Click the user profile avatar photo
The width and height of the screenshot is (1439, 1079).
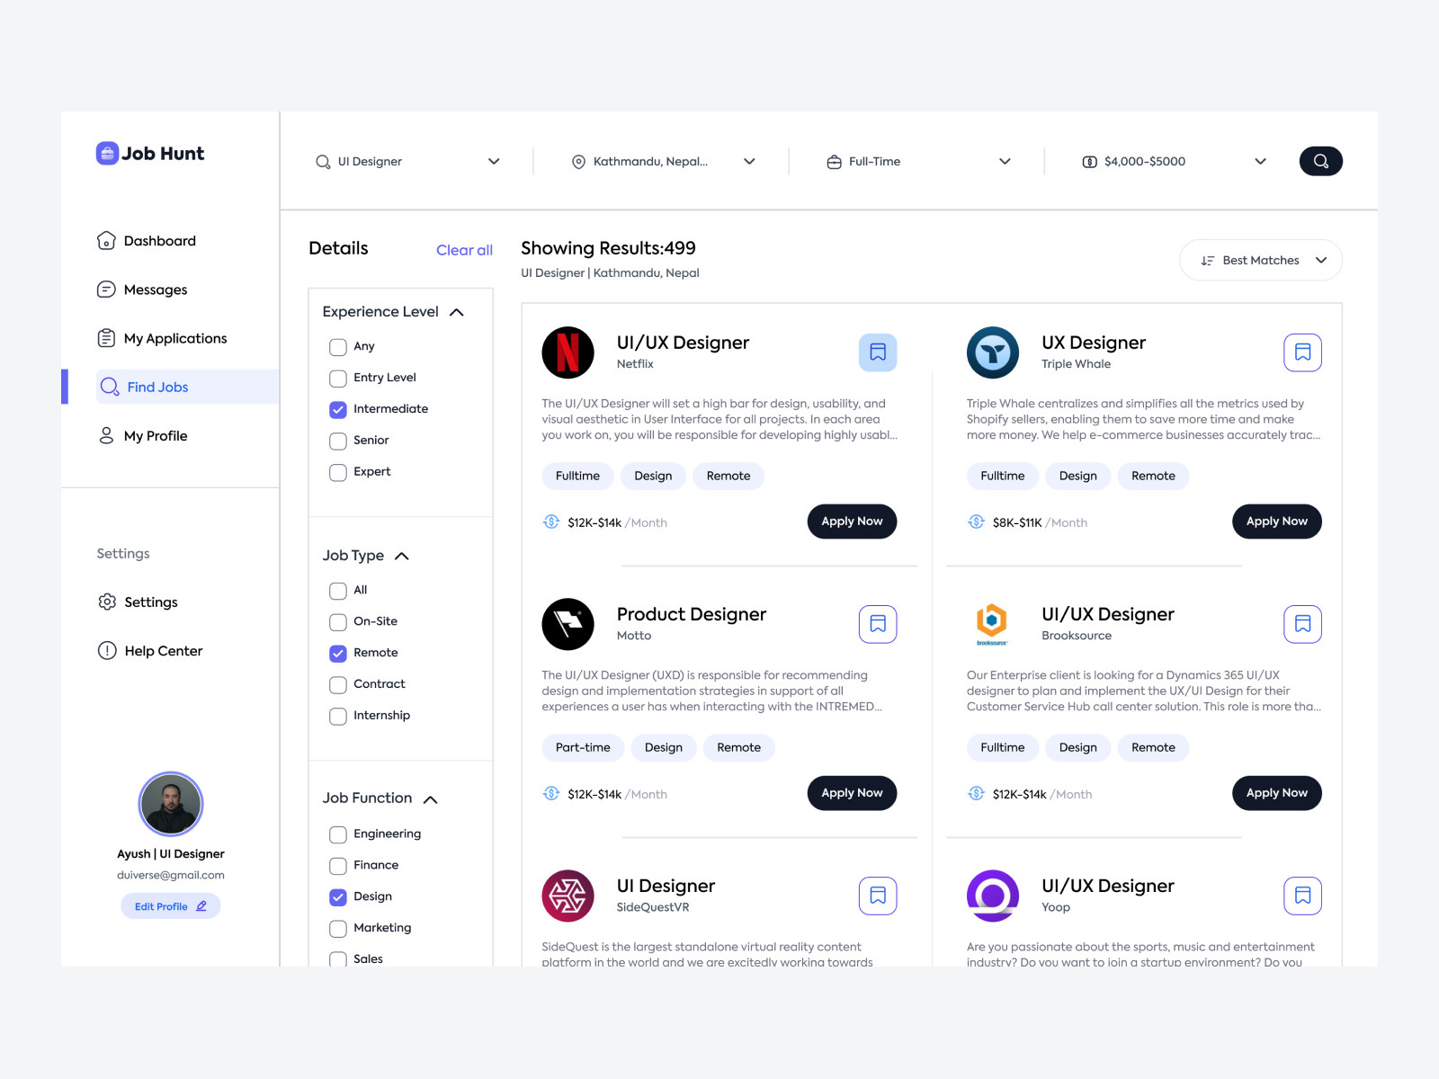coord(171,804)
